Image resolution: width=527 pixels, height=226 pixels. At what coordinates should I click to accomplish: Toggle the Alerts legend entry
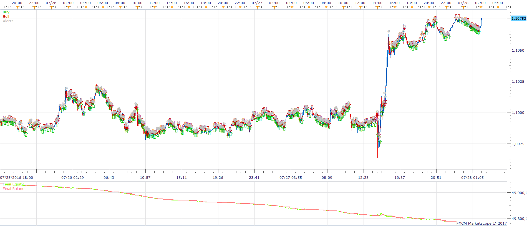click(x=8, y=21)
